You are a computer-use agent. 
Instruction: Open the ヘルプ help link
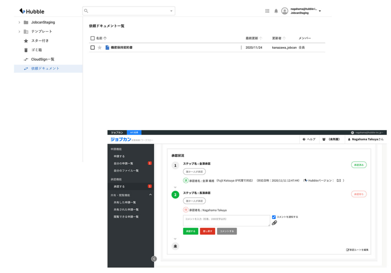point(309,139)
